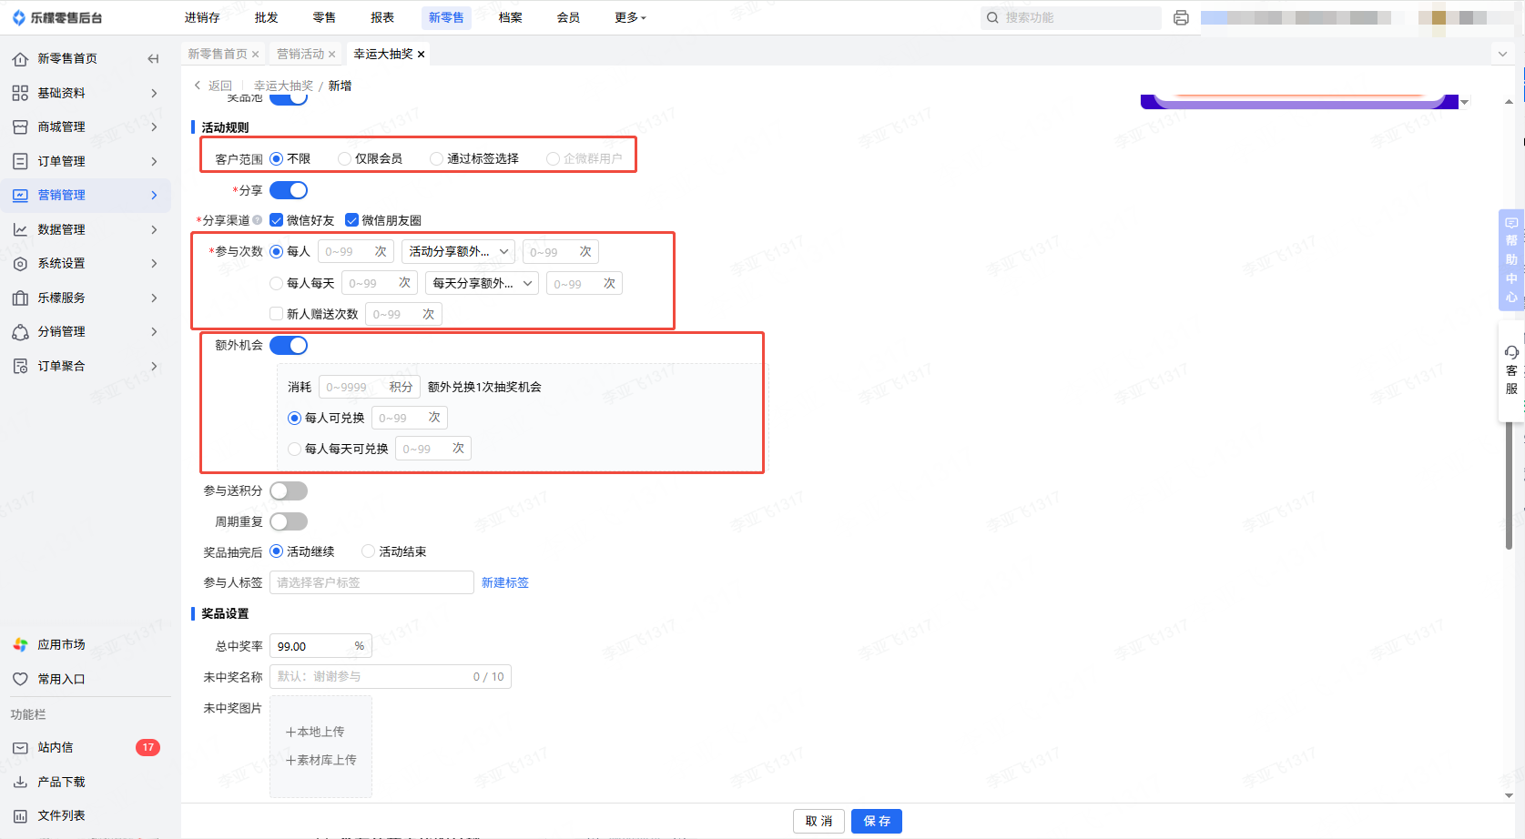Image resolution: width=1525 pixels, height=839 pixels.
Task: Open the 参与人标签 customer tag selector
Action: [x=371, y=582]
